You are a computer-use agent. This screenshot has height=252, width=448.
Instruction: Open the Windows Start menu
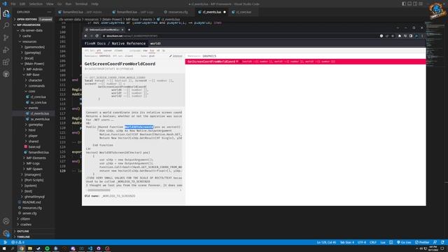coord(4,248)
